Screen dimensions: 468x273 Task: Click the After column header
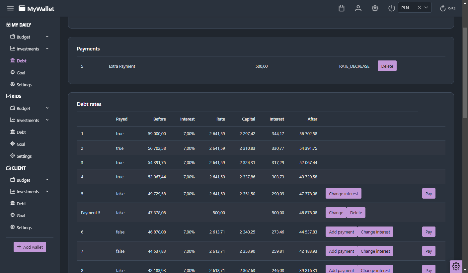[x=312, y=119]
